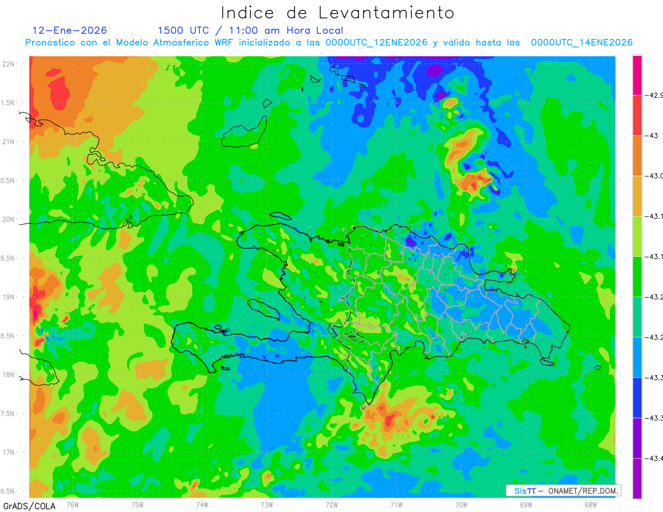663x512 pixels.
Task: Pick the red swatch in the color bar
Action: click(x=637, y=115)
